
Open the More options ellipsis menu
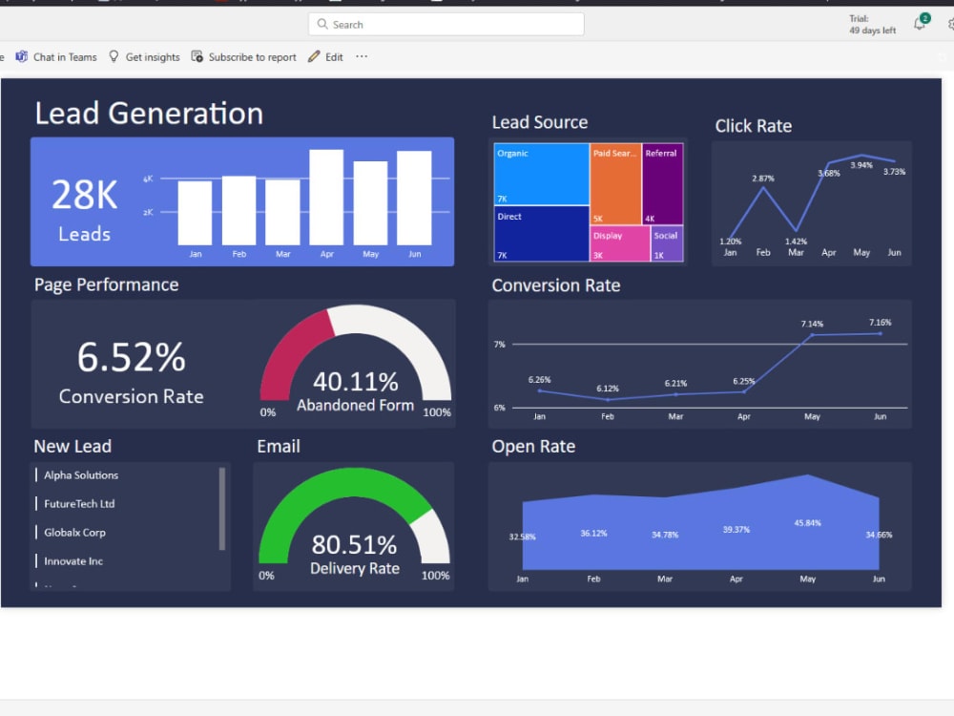[x=361, y=56]
